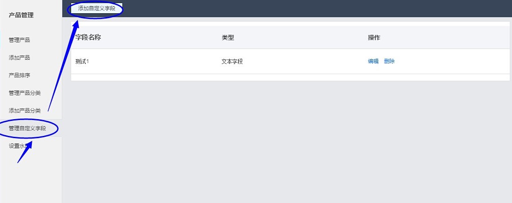512x203 pixels.
Task: Delete the 测试1 field via 删除
Action: coord(390,61)
